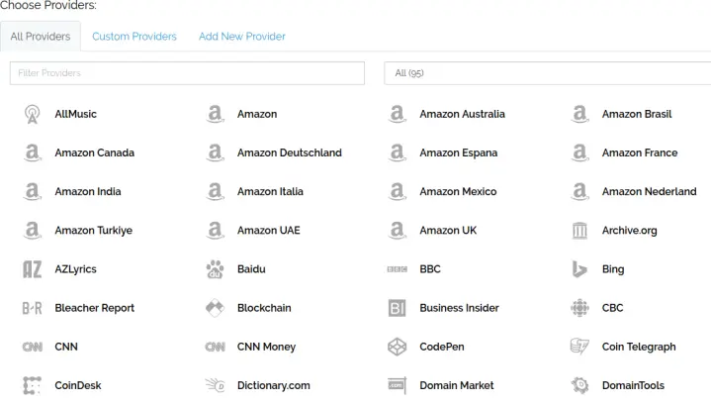
Task: Click the Amazon France label
Action: (x=640, y=152)
